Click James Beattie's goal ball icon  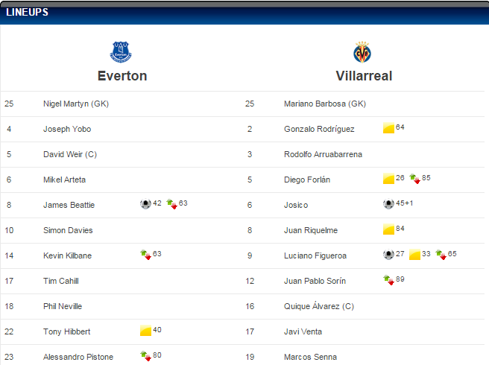145,204
